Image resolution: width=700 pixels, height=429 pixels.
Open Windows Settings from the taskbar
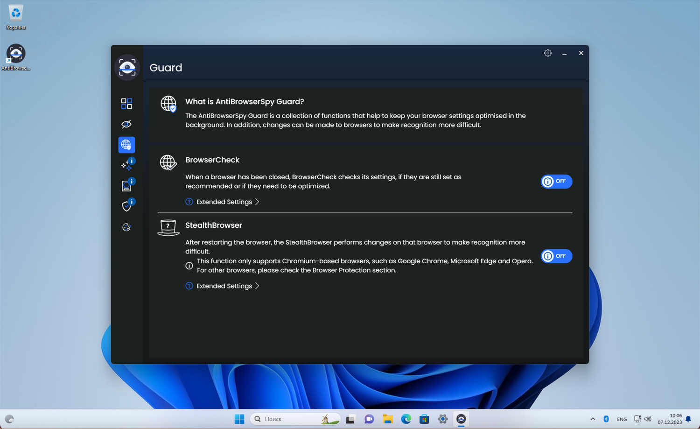pyautogui.click(x=443, y=419)
